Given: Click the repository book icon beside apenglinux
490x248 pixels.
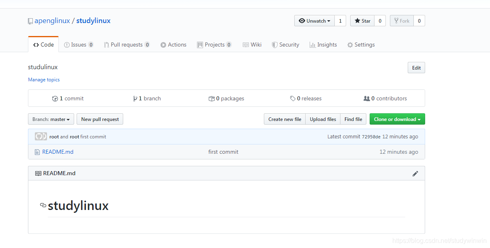Looking at the screenshot, I should tap(30, 21).
